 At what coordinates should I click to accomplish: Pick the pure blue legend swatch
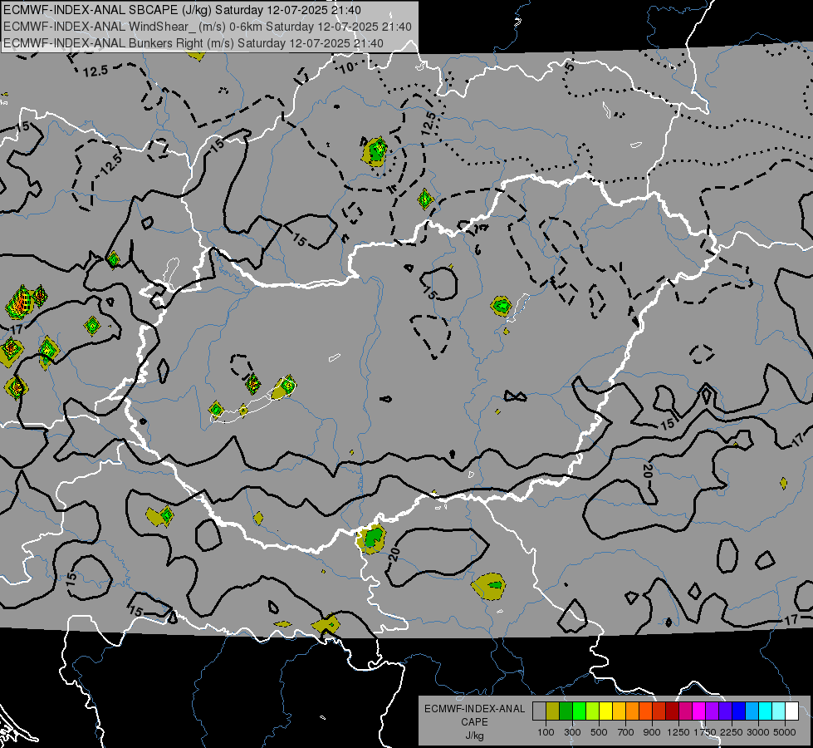click(x=739, y=711)
